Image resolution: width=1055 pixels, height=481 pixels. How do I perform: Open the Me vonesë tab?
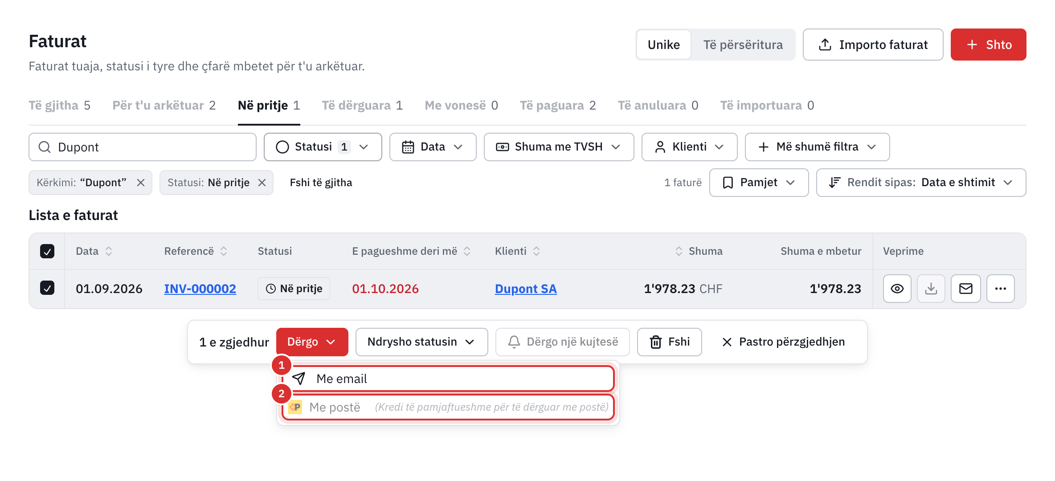click(461, 106)
